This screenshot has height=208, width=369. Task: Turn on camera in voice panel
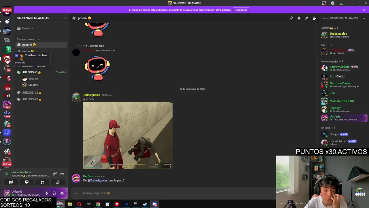(11, 182)
